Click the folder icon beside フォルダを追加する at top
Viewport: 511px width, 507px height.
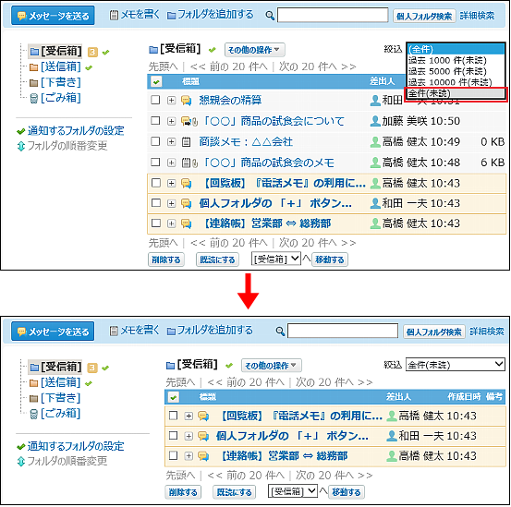pyautogui.click(x=171, y=16)
